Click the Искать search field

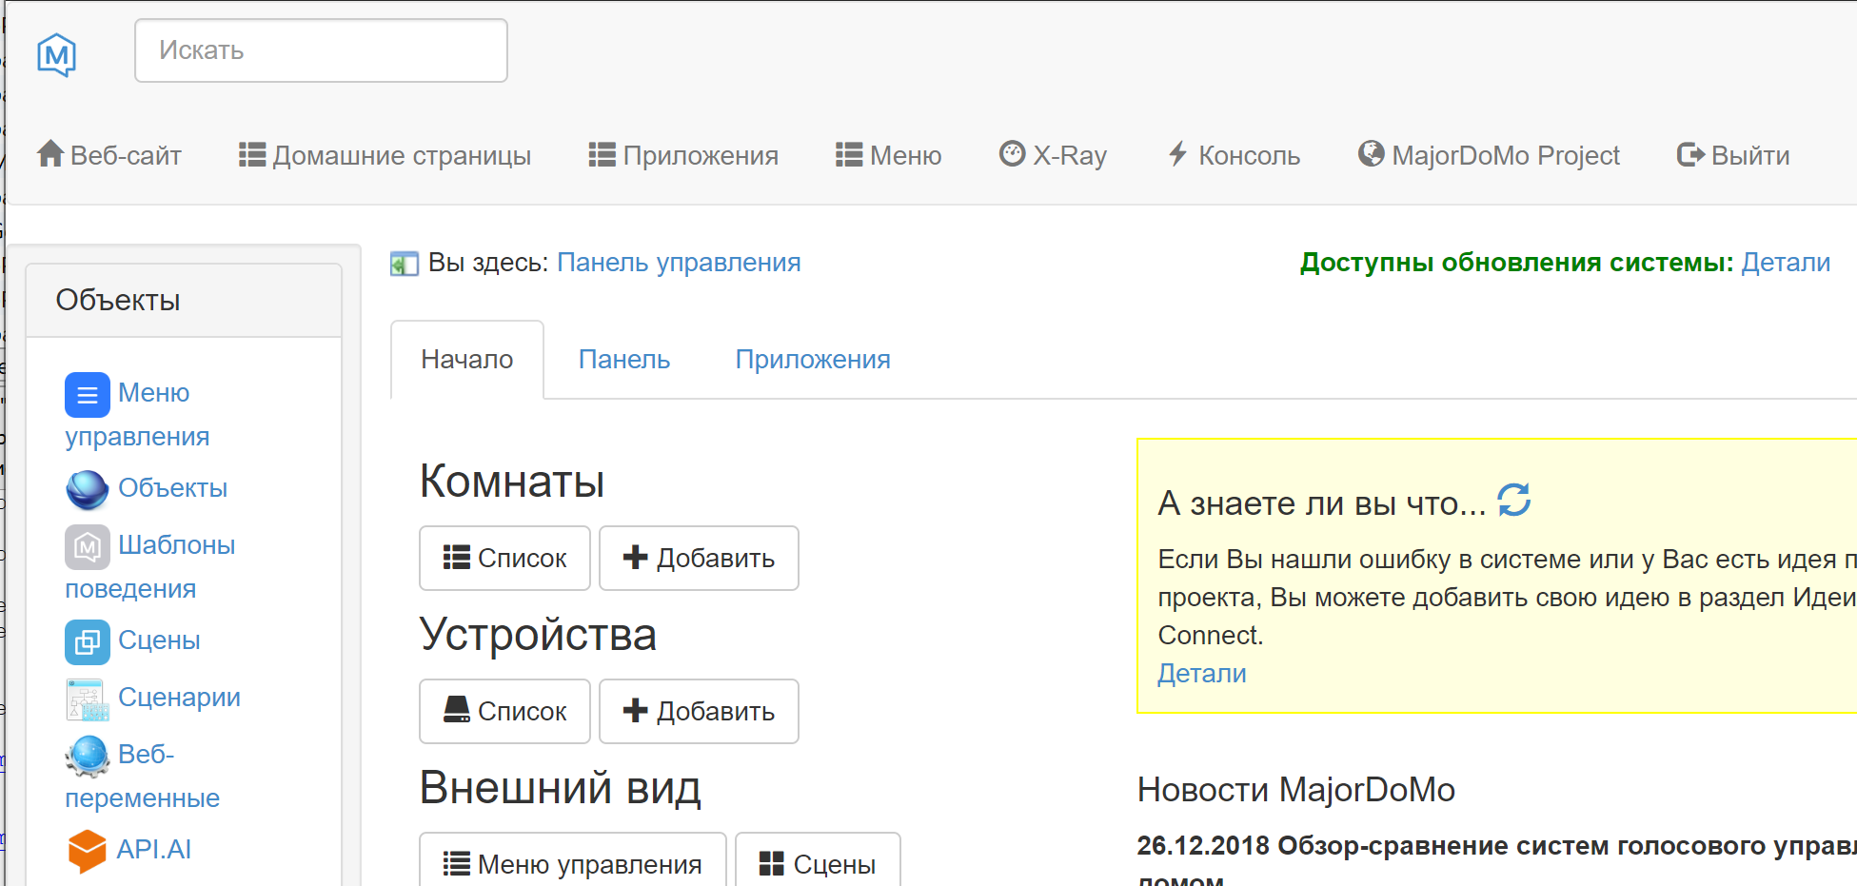(321, 50)
